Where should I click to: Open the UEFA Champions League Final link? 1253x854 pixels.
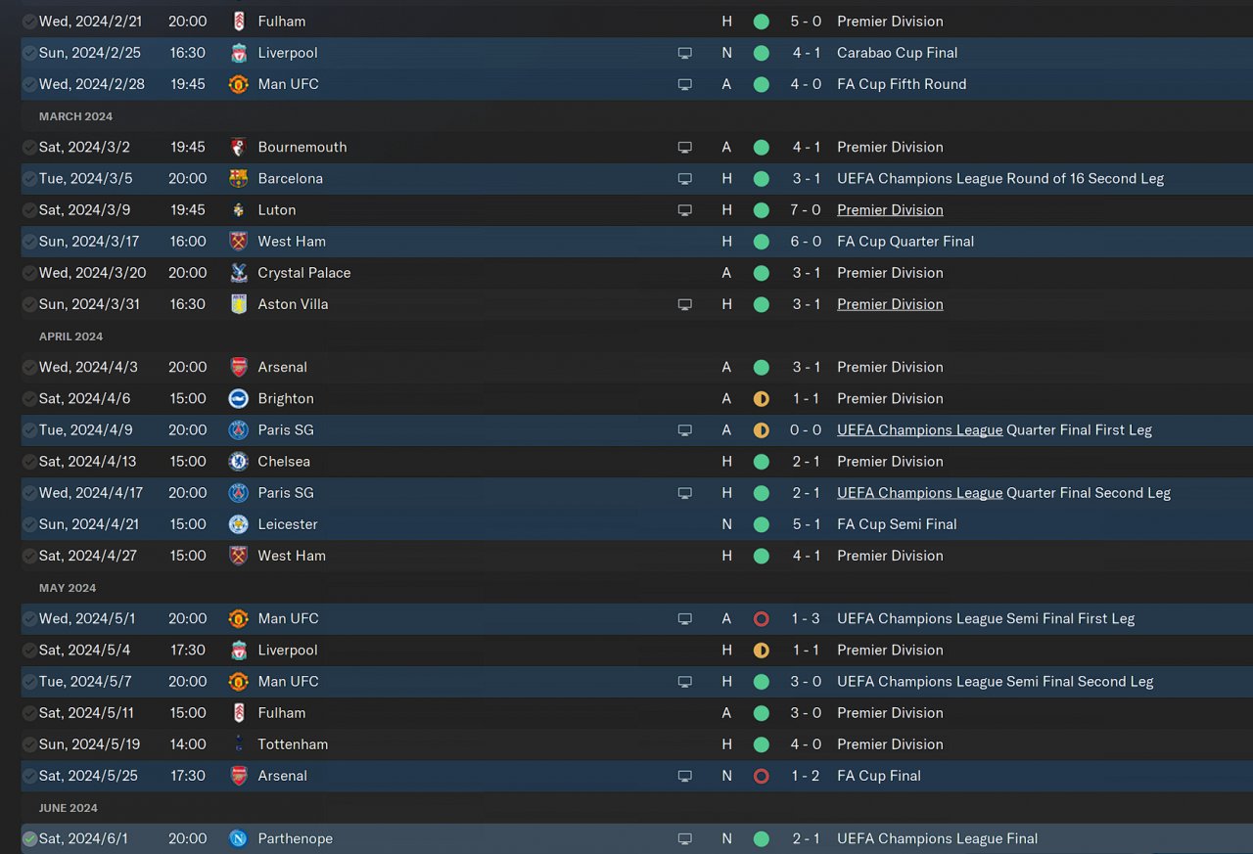click(937, 838)
